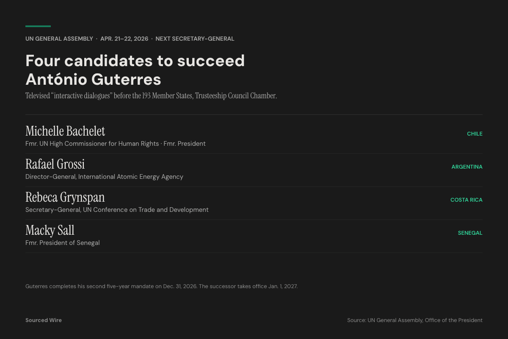Click the green accent bar at top
508x339 pixels.
pyautogui.click(x=38, y=26)
